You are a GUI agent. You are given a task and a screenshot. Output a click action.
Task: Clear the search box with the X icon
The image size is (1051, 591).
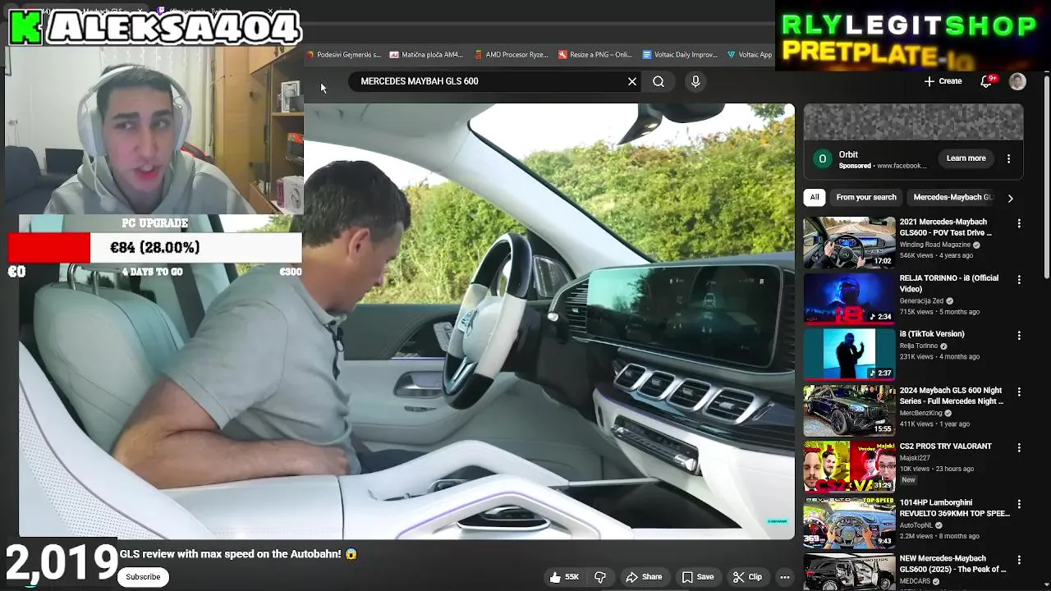(632, 81)
